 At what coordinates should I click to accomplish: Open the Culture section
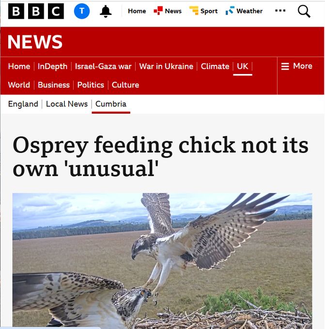pos(125,85)
